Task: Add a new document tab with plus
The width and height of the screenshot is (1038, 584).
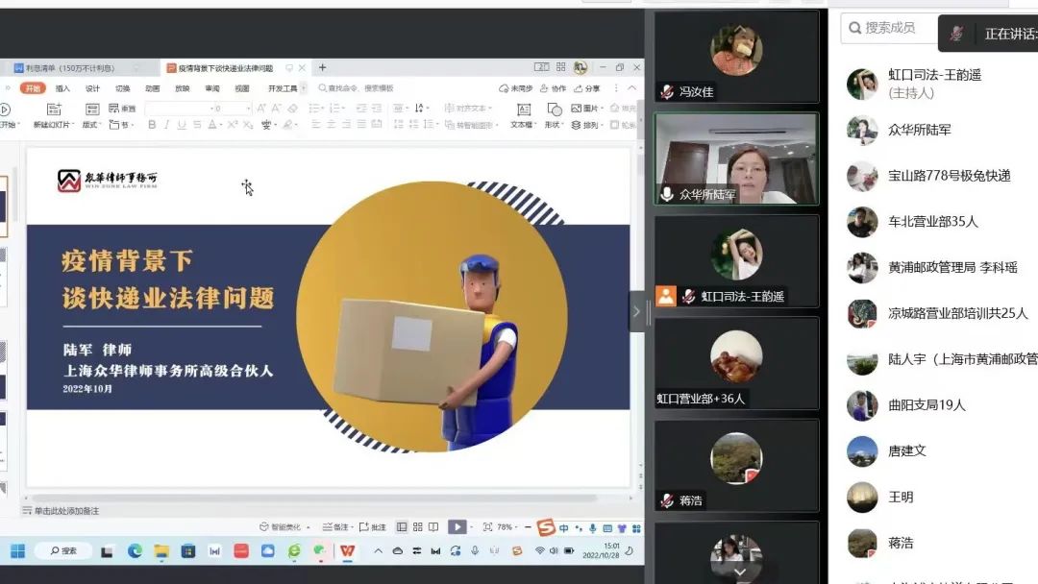Action: pyautogui.click(x=322, y=67)
